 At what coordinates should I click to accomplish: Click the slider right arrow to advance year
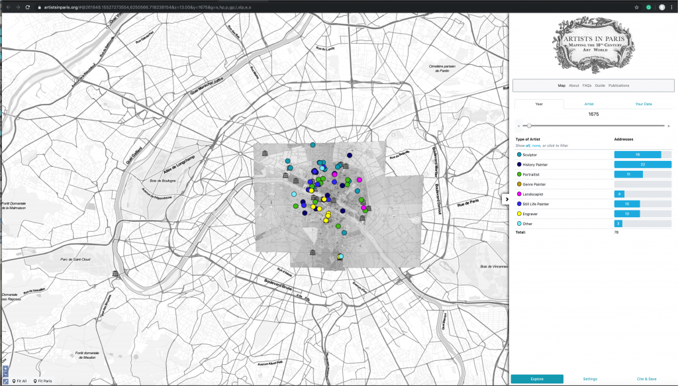pos(669,126)
